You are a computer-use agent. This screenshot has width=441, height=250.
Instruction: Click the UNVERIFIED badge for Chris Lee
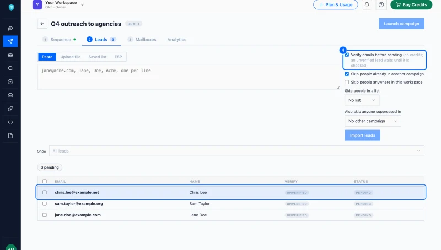(x=297, y=193)
